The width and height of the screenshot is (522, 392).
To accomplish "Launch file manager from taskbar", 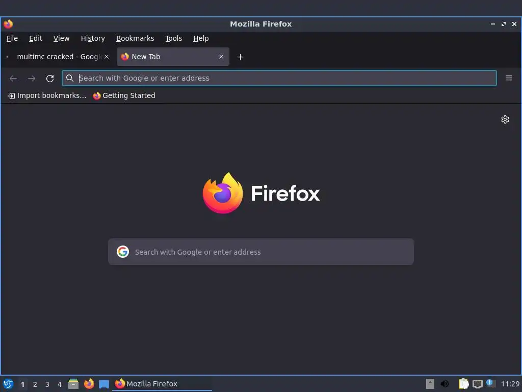I will click(x=73, y=384).
